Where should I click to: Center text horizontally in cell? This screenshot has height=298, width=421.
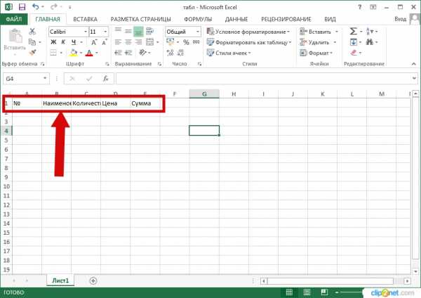pyautogui.click(x=128, y=42)
